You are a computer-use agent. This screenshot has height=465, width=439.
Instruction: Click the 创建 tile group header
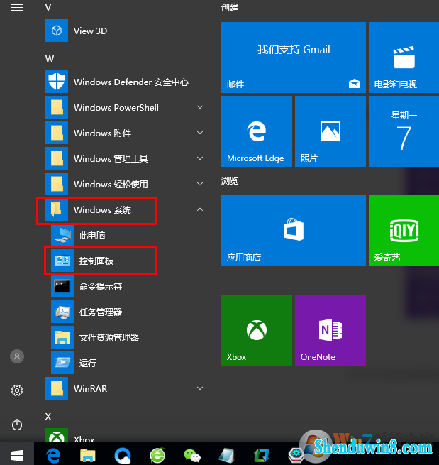[230, 7]
